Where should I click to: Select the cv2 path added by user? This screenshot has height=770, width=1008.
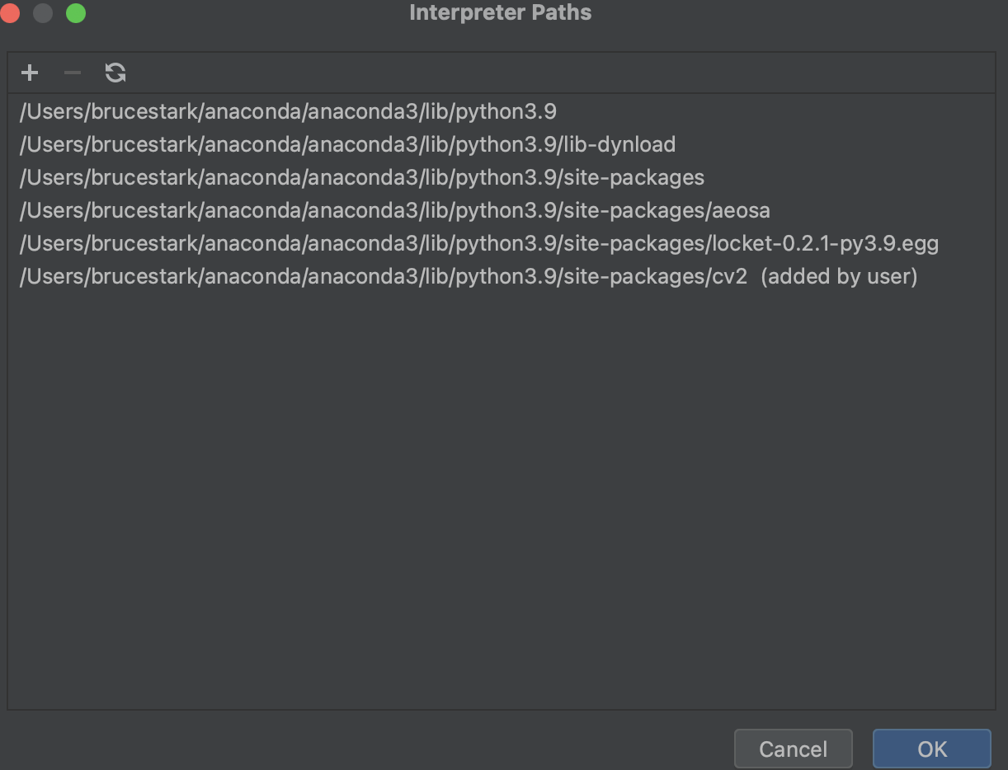tap(501, 276)
